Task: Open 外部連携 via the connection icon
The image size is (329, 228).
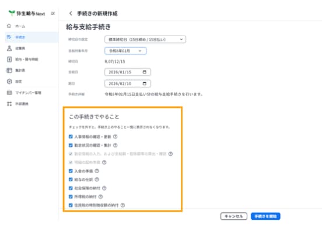Action: [x=9, y=104]
